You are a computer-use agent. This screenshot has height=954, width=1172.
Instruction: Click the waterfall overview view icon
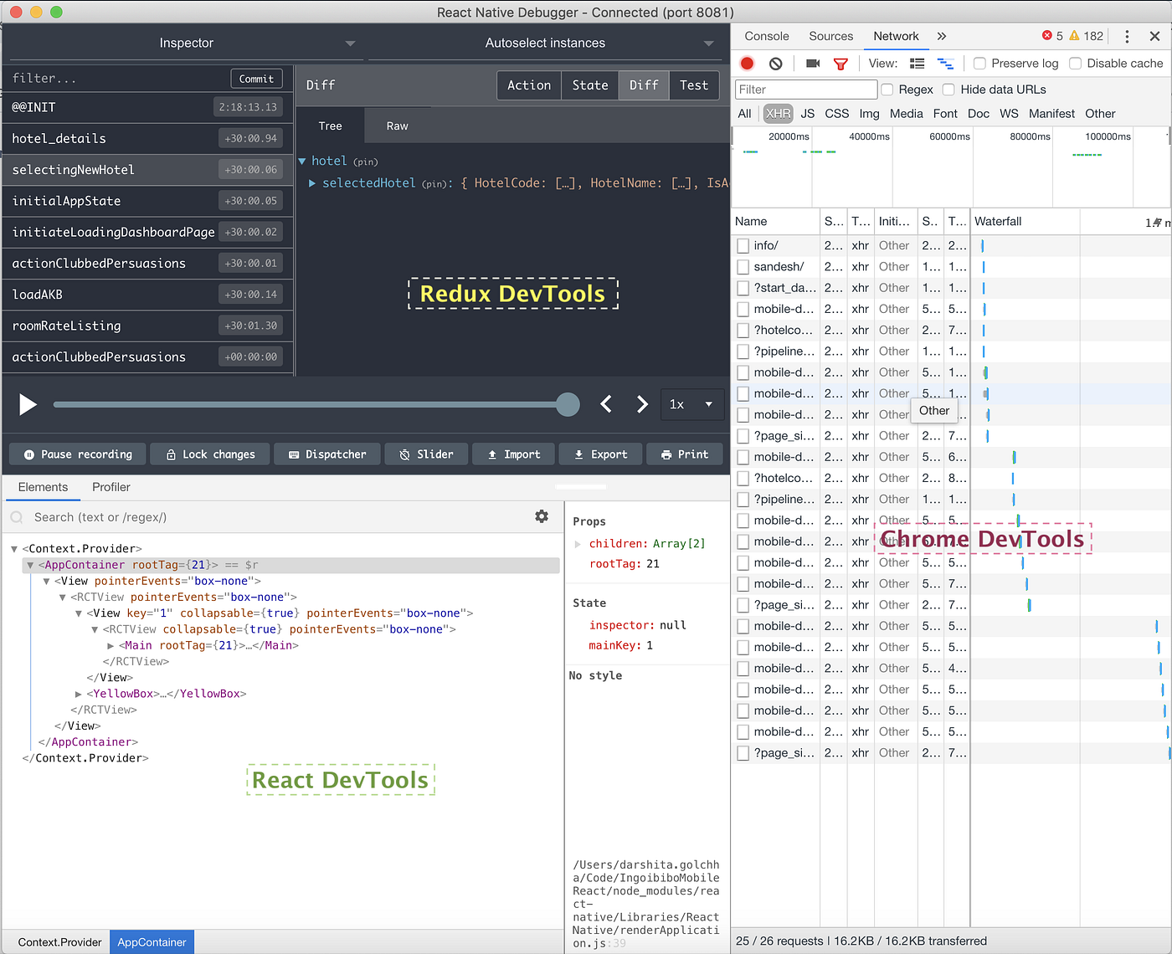tap(947, 63)
